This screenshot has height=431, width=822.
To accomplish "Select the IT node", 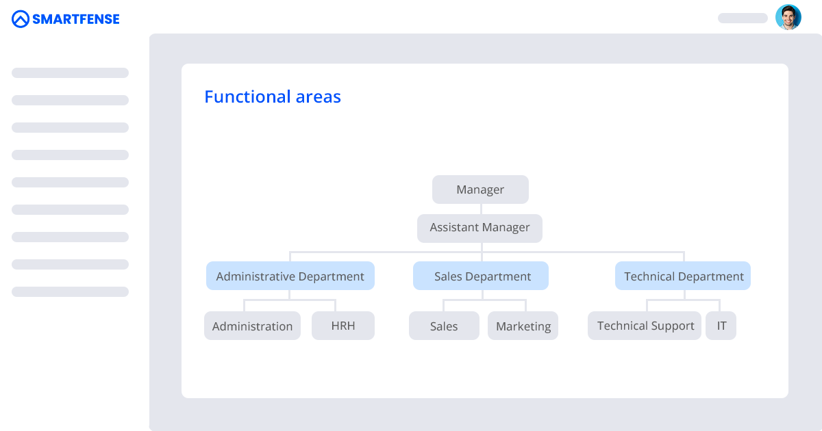I will click(721, 326).
